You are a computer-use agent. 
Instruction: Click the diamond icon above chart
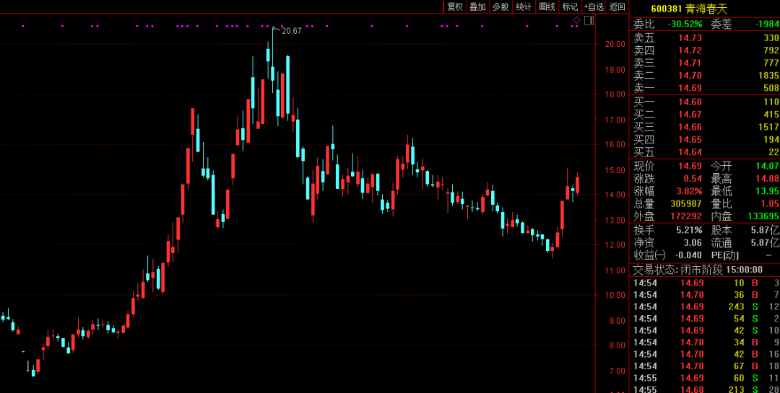pyautogui.click(x=576, y=20)
